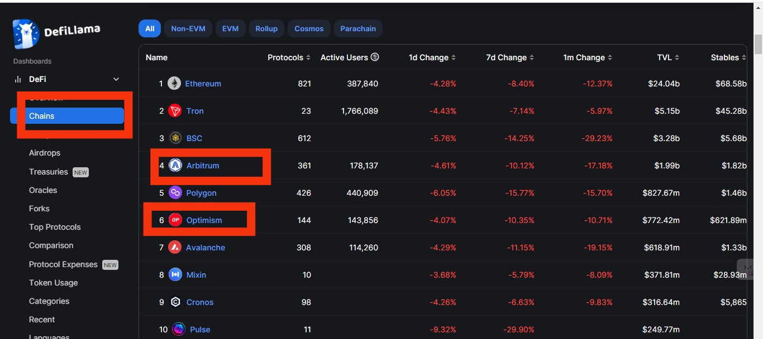Click the DefiLlama logo icon

[x=26, y=34]
